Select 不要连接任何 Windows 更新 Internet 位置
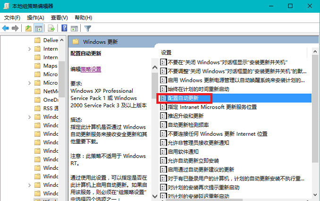320x201 pixels. [218, 134]
